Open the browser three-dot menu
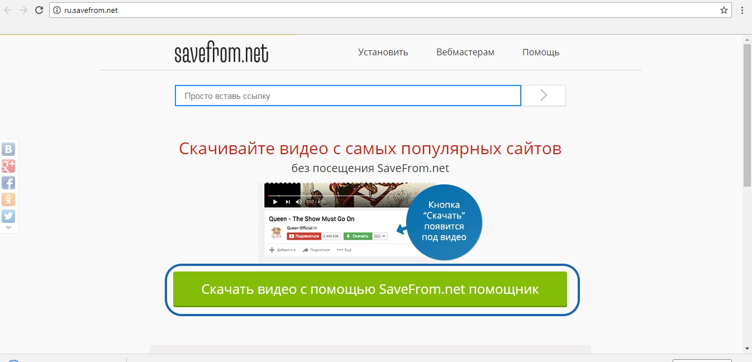 (x=741, y=10)
